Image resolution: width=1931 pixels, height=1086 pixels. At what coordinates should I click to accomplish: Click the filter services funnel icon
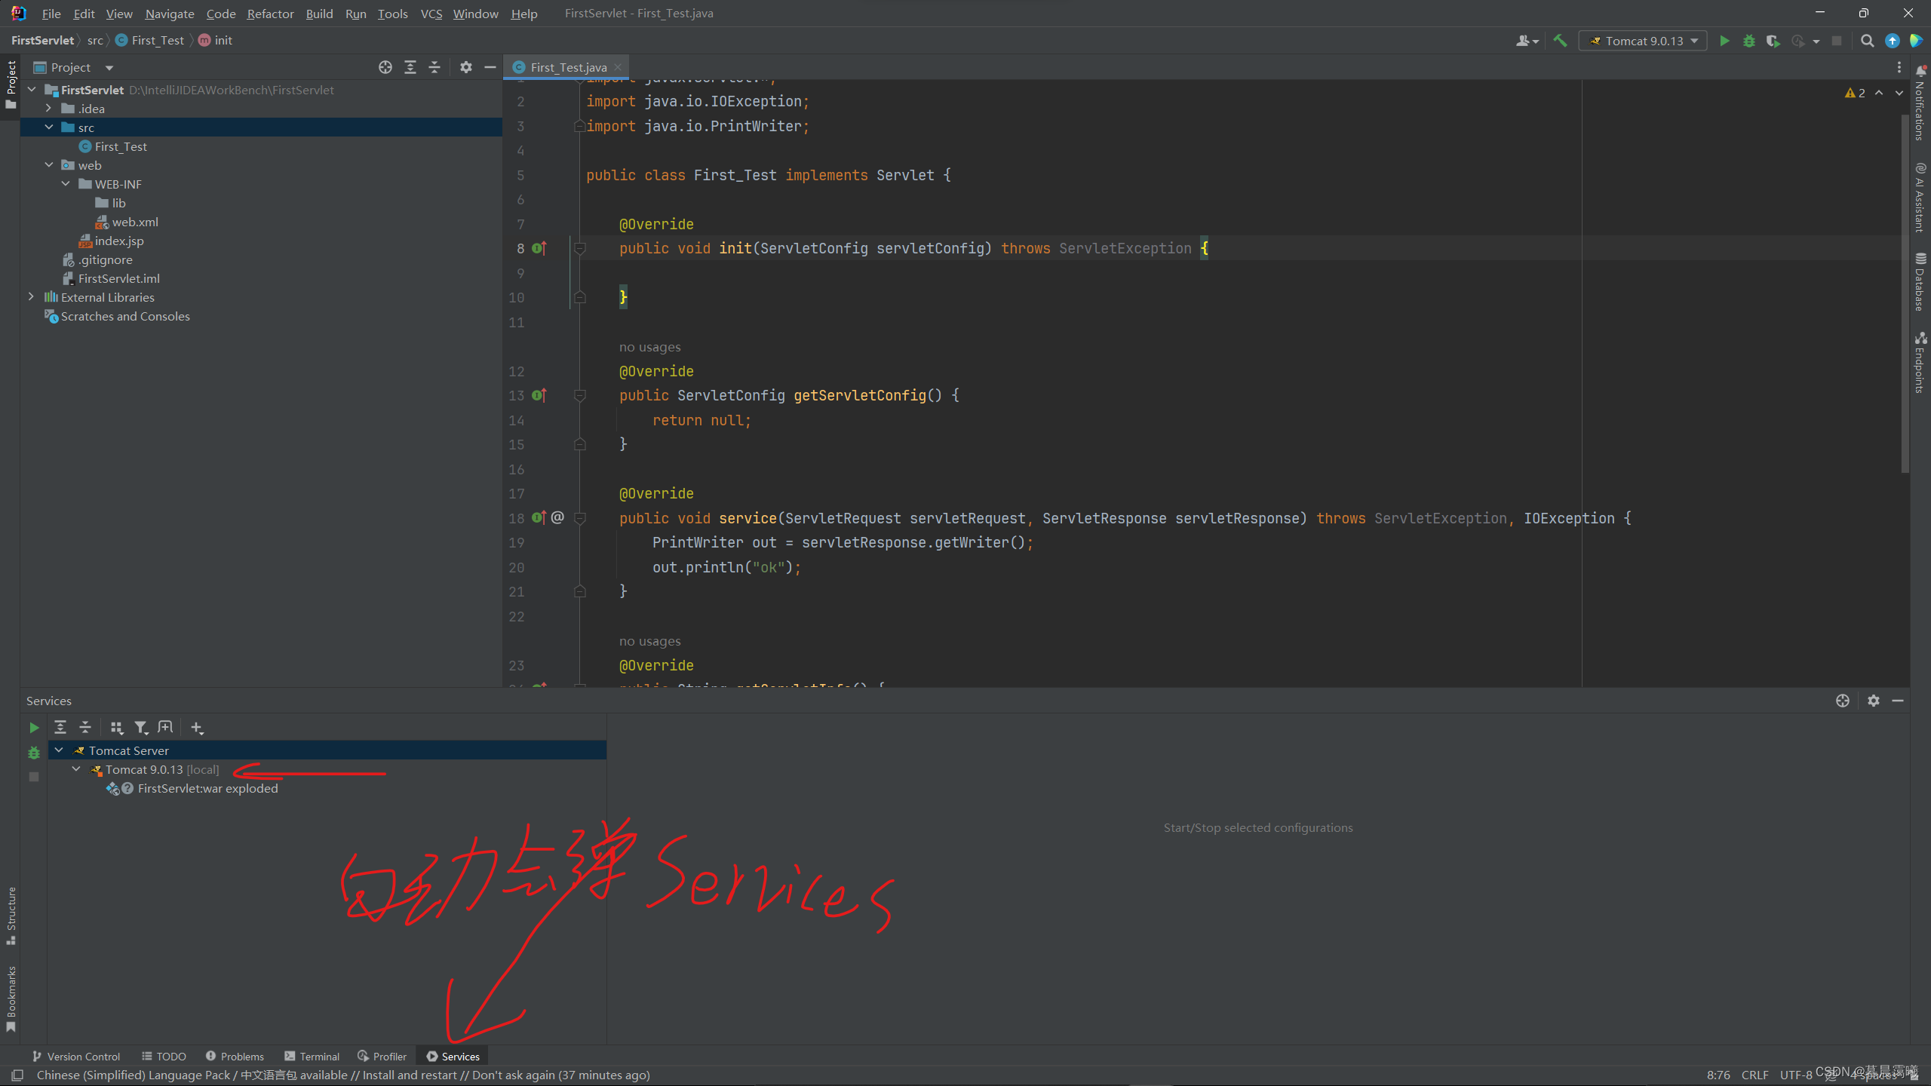pos(142,727)
